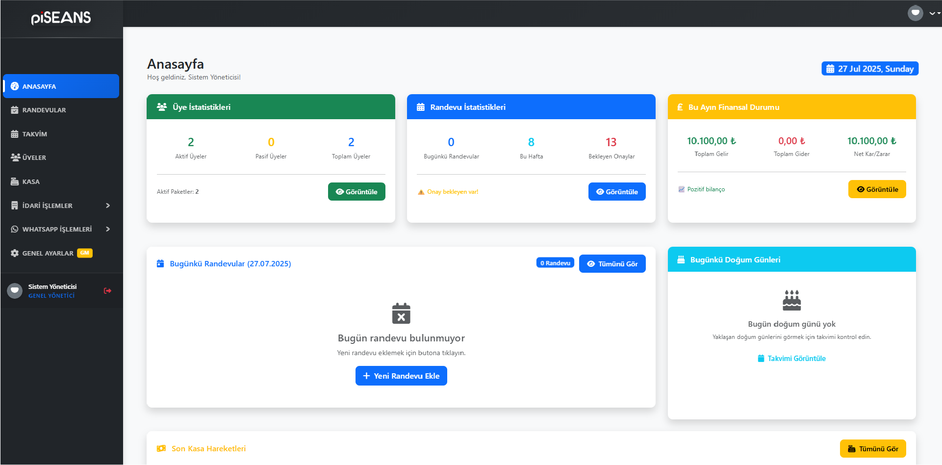
Task: Click the lira icon on Bu Ayın Finansal Durumu
Action: click(679, 106)
